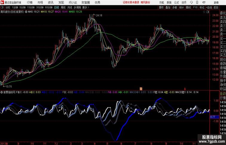Viewport: 226px width, 145px height.
Task: Click the diamond icon above price axis
Action: pyautogui.click(x=204, y=12)
